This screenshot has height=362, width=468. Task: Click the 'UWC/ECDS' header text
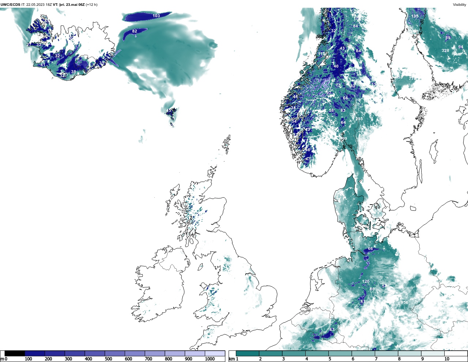pyautogui.click(x=10, y=5)
